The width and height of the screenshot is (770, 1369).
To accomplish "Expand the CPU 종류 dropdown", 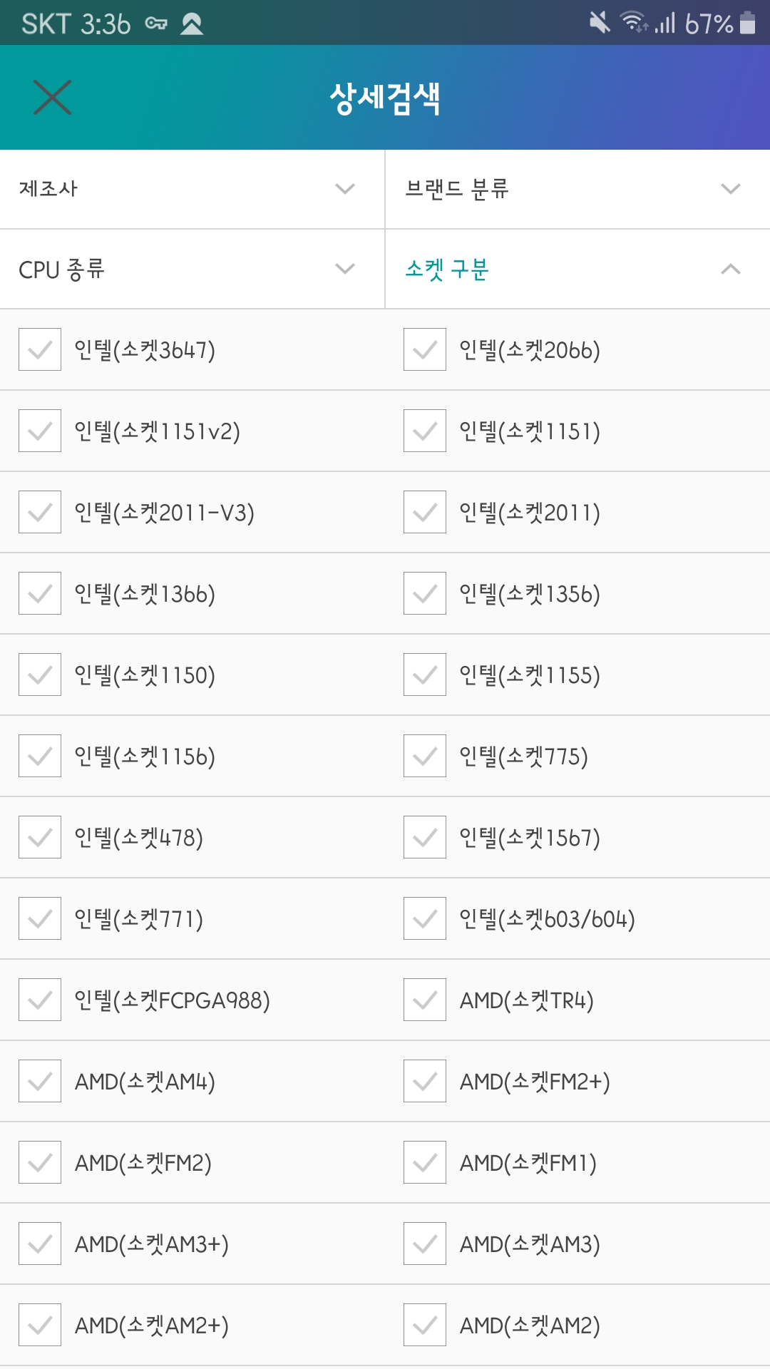I will click(192, 269).
